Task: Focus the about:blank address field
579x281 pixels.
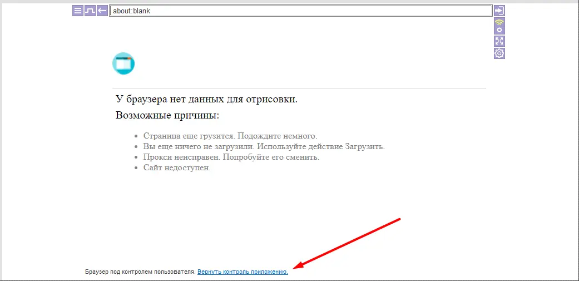Action: pos(301,11)
